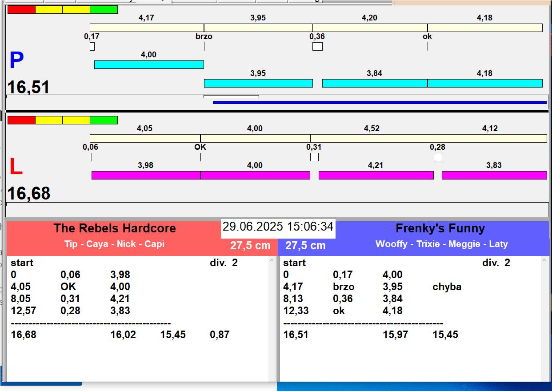Toggle the box under 0,28 in lane L
552x391 pixels.
[438, 157]
